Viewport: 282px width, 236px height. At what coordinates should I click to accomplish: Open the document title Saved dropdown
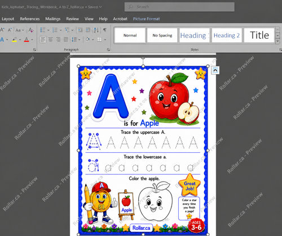coord(100,7)
